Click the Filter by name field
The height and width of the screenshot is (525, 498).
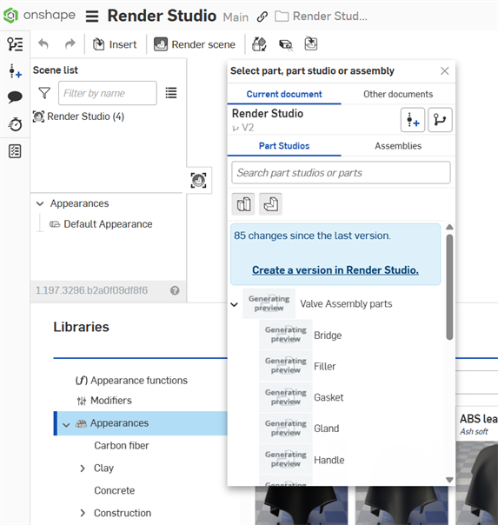108,93
